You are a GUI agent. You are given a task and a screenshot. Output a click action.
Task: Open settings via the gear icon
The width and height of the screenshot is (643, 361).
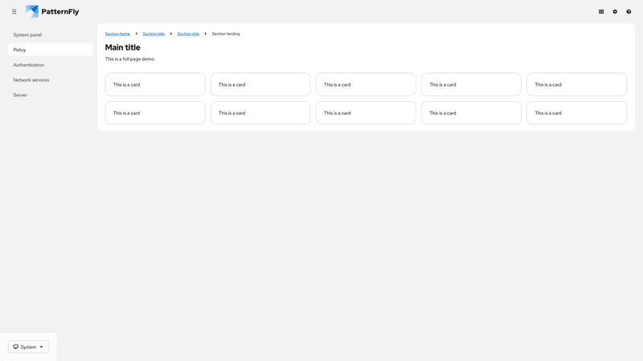click(x=615, y=12)
